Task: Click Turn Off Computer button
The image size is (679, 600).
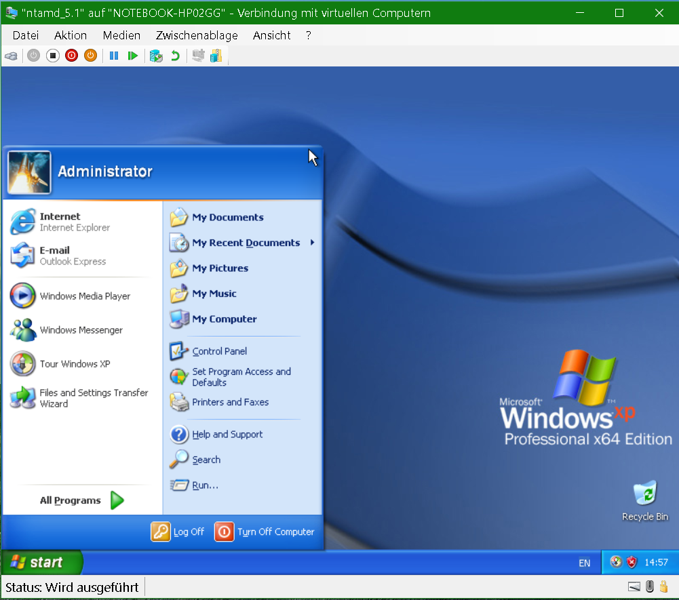Action: coord(265,532)
